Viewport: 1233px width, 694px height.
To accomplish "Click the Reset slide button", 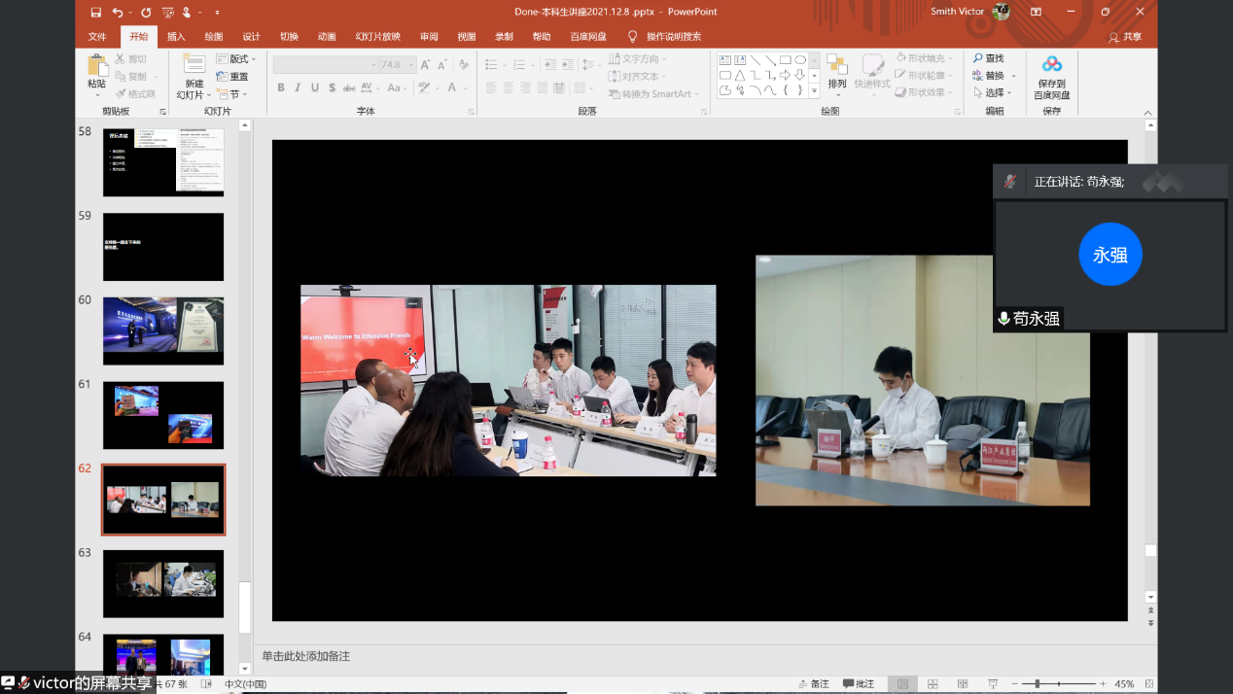I will tap(231, 77).
